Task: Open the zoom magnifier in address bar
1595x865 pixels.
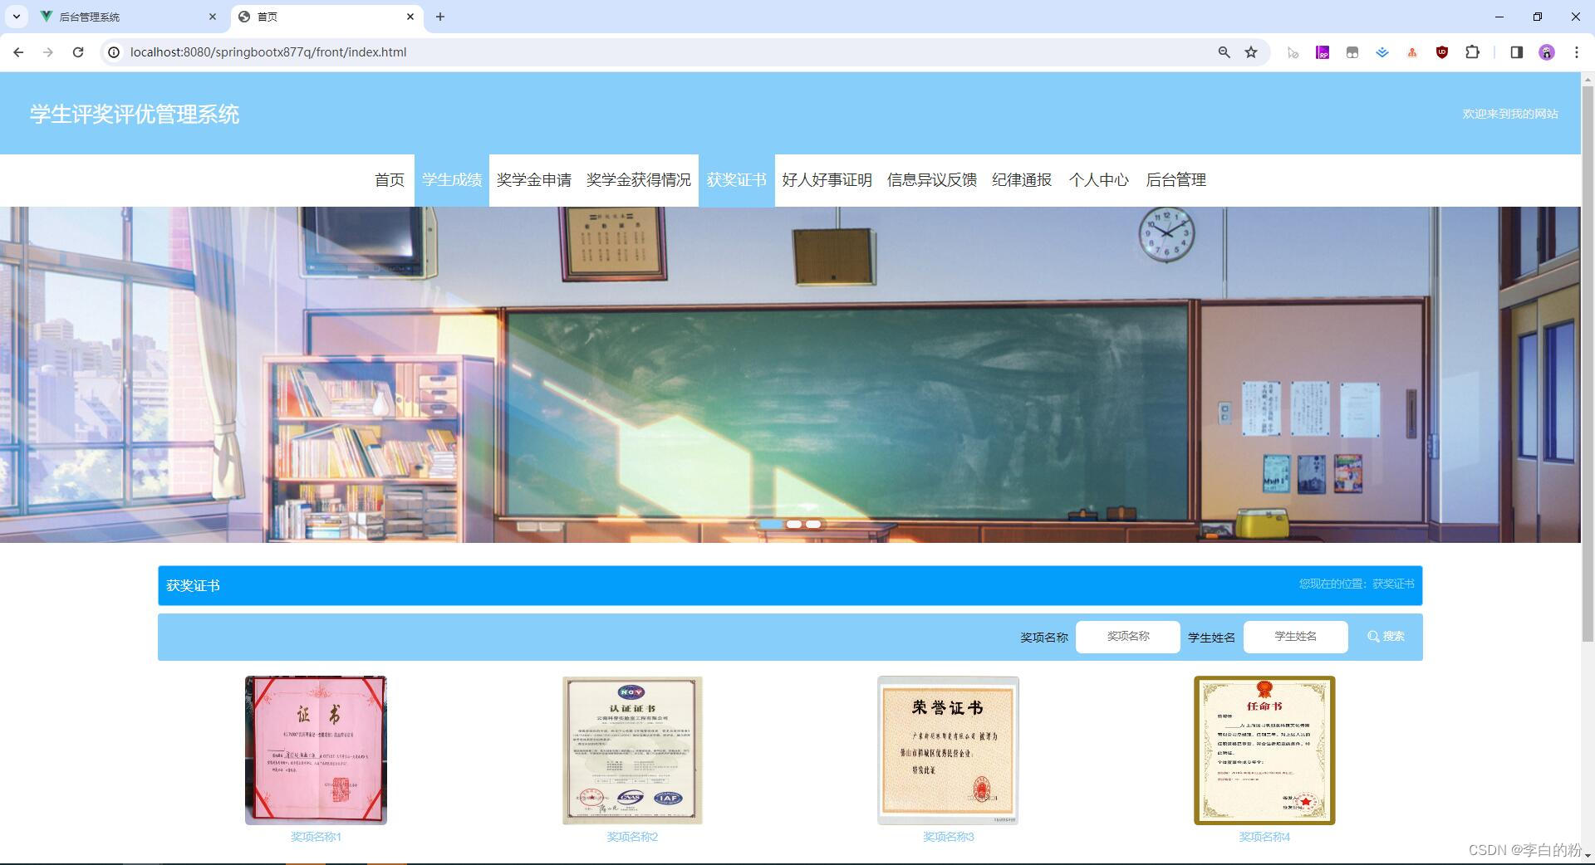Action: coord(1224,52)
